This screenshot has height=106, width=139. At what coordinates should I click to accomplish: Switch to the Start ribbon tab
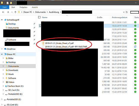(13, 7)
